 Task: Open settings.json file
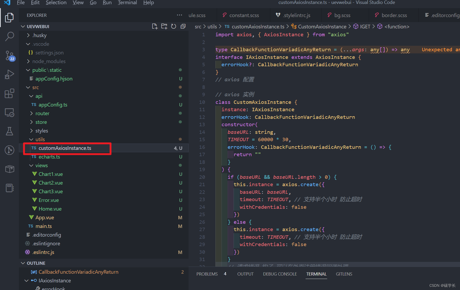click(x=104, y=53)
